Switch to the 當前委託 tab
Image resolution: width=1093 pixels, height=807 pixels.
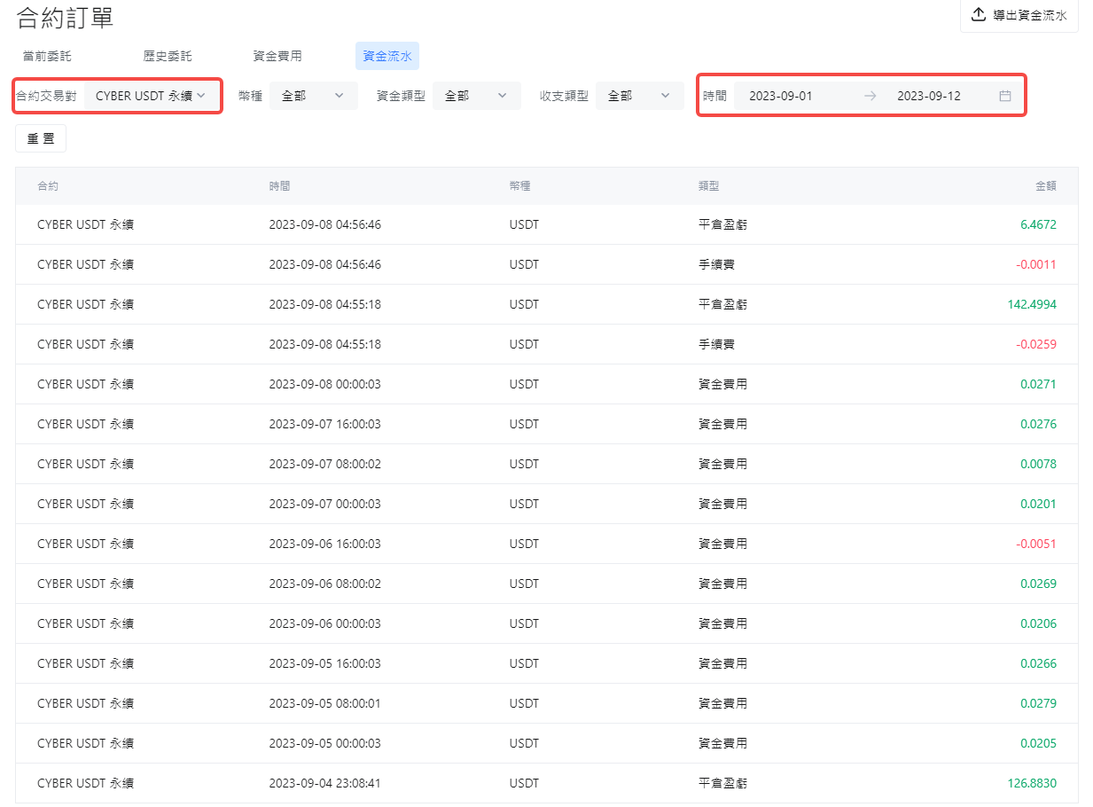click(47, 56)
